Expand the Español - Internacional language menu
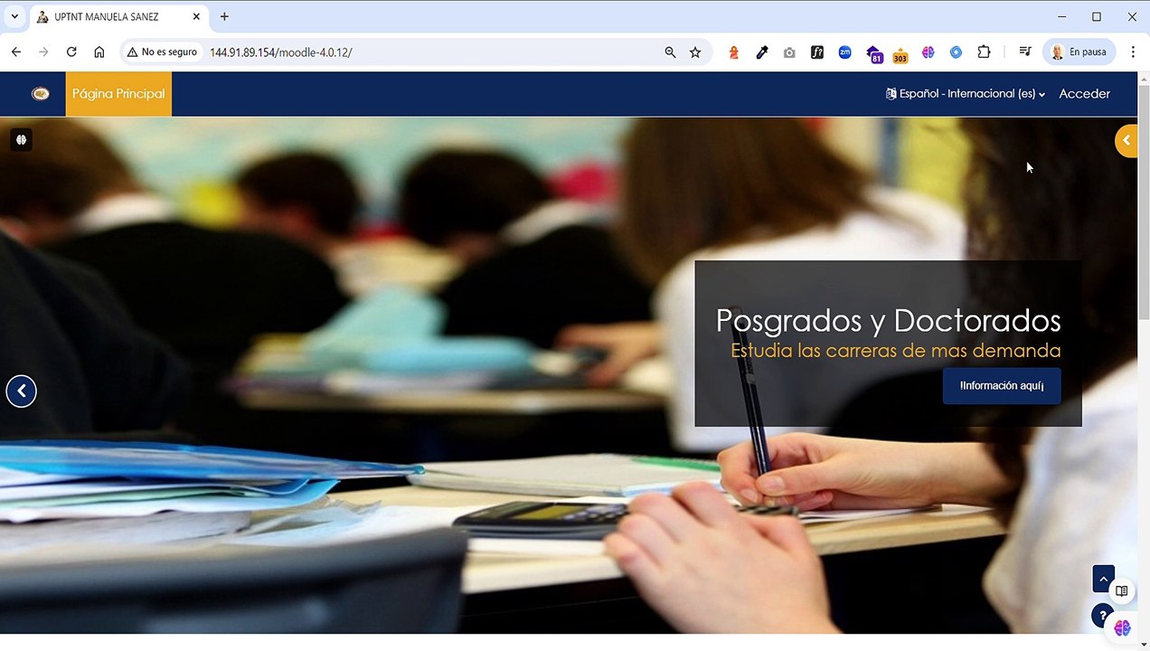1150x651 pixels. pos(965,94)
